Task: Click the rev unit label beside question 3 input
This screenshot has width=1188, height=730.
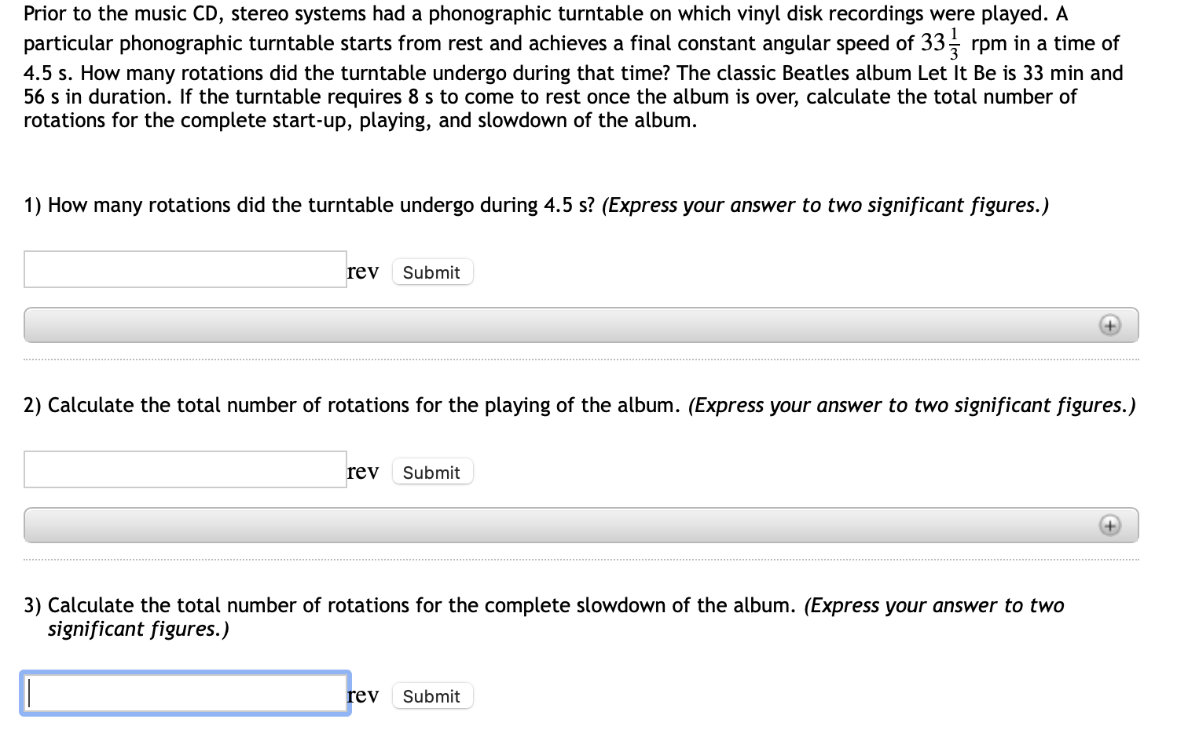Action: [x=362, y=695]
